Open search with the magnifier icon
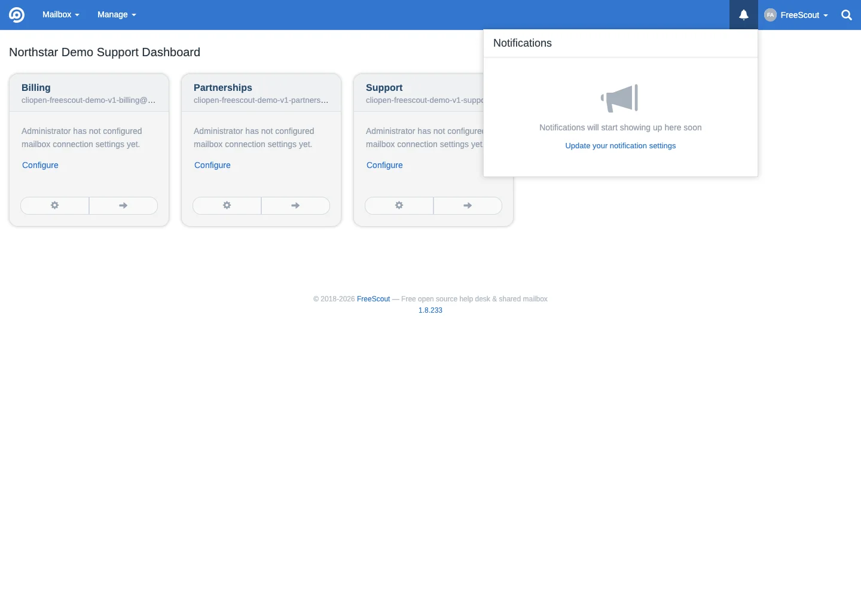 (846, 15)
